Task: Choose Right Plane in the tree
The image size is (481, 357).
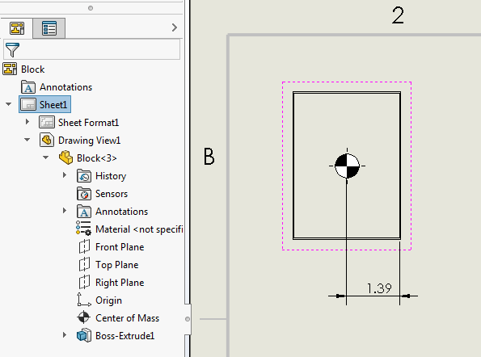Action: (x=120, y=283)
